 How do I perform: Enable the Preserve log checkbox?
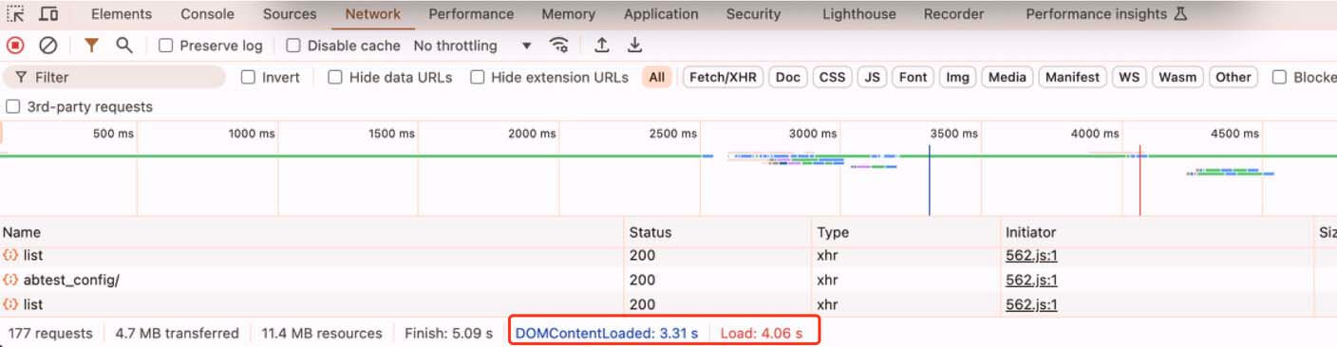166,46
